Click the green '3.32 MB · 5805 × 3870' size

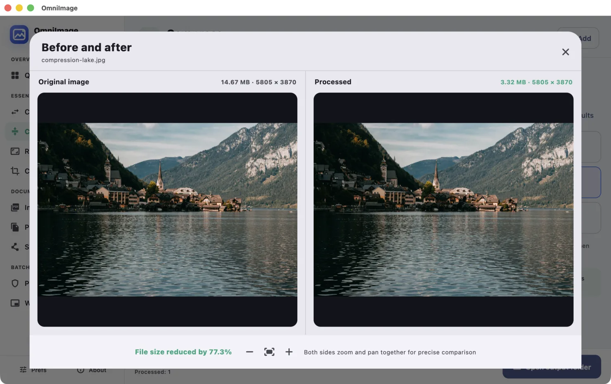(x=536, y=82)
